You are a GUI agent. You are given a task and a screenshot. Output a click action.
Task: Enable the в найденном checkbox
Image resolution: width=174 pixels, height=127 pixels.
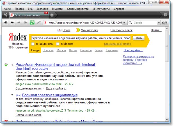(33, 44)
